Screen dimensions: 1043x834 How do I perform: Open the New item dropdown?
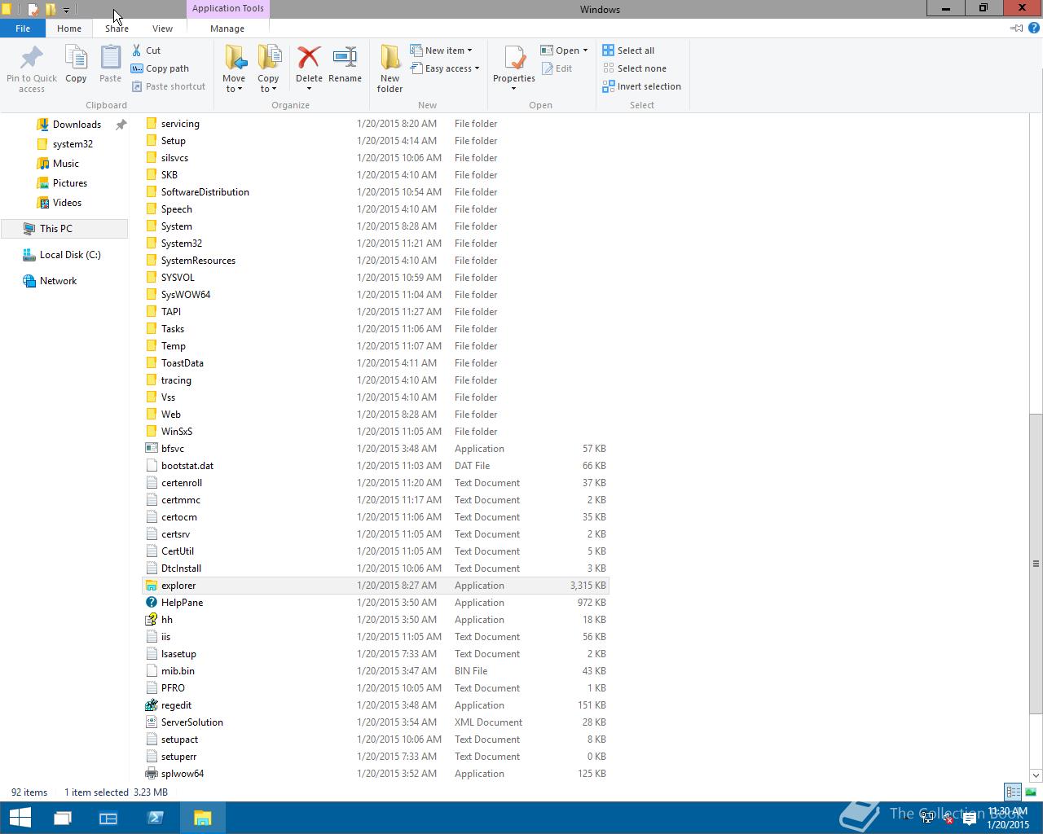(441, 50)
